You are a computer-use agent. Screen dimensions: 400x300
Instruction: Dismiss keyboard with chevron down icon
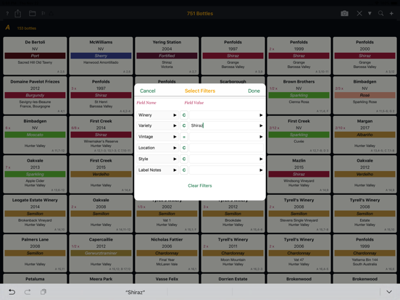pyautogui.click(x=389, y=292)
